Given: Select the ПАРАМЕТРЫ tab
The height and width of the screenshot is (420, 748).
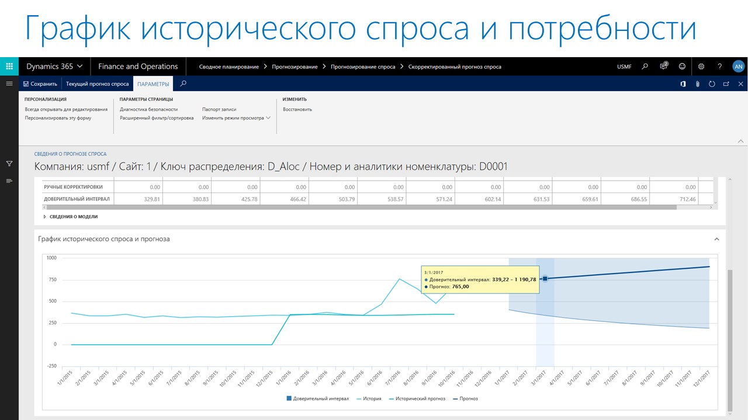Looking at the screenshot, I should click(153, 84).
